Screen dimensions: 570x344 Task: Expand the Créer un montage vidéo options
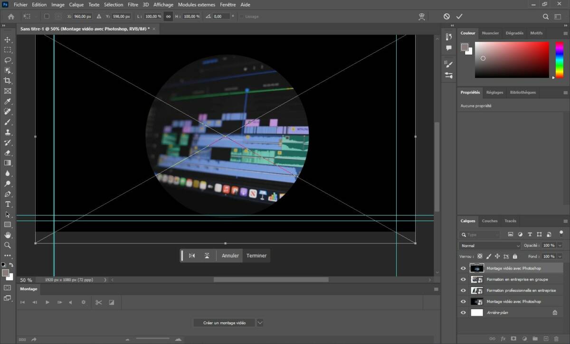(x=260, y=322)
